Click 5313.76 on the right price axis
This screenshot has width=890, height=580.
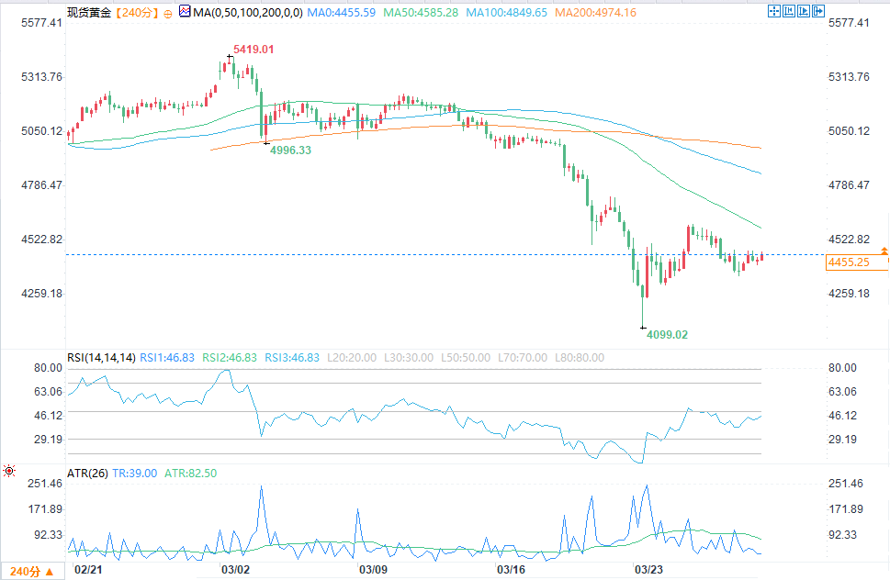coord(849,77)
